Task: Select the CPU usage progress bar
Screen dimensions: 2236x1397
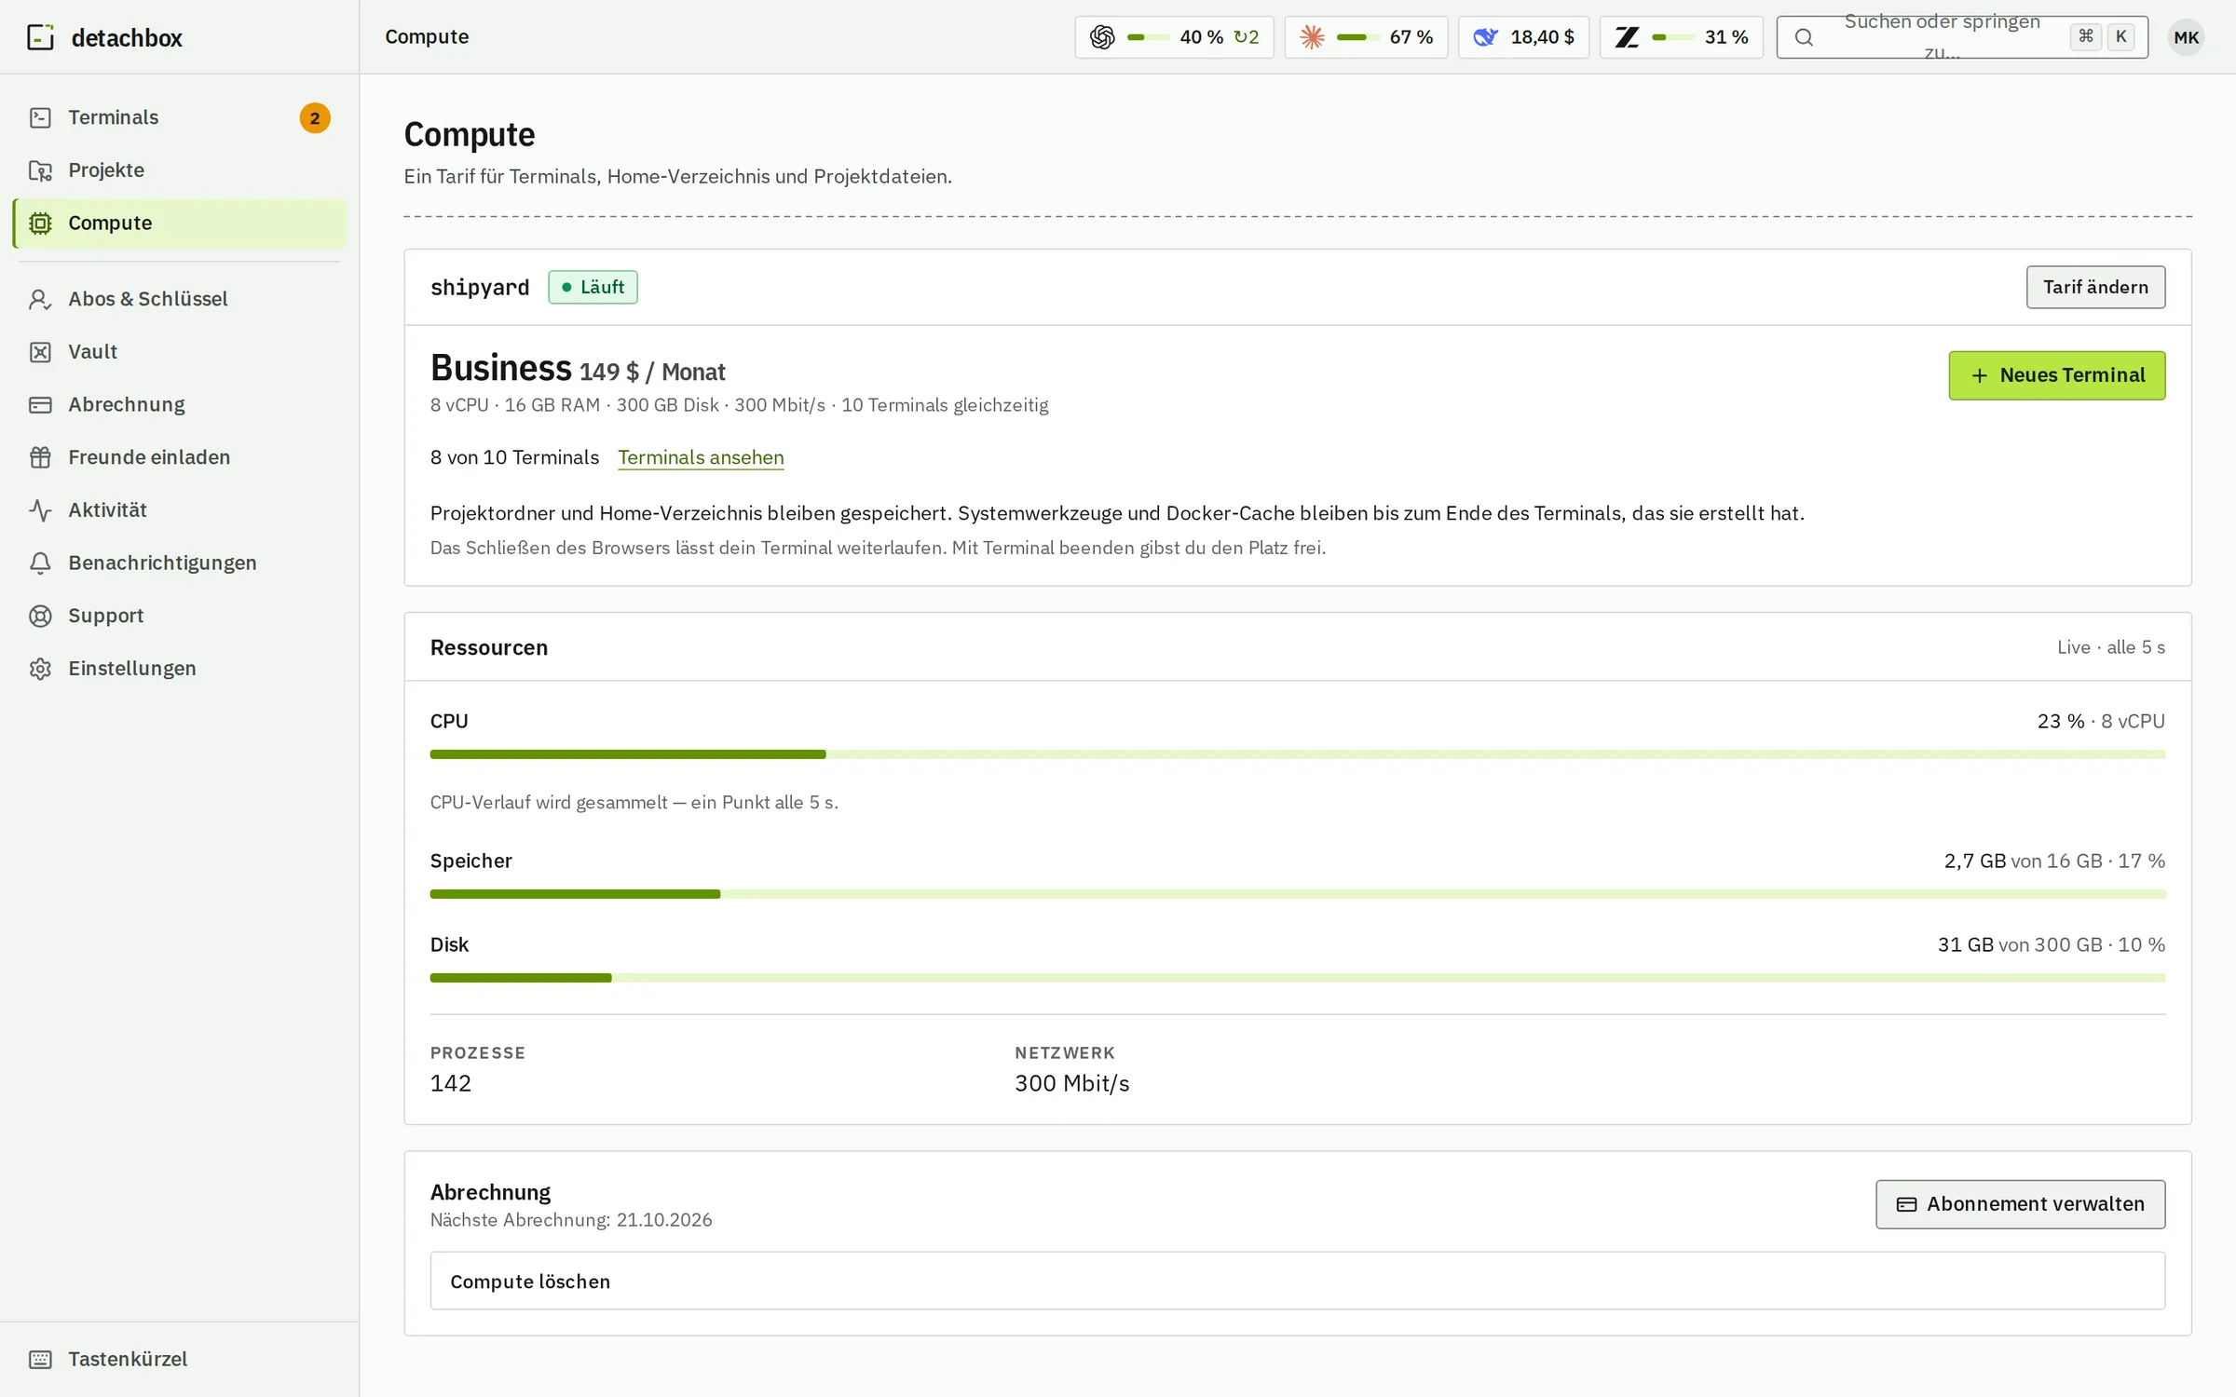Action: point(1297,754)
